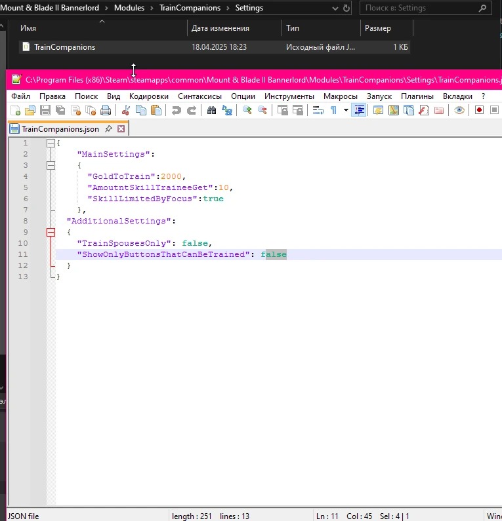Click the Close All documents toolbar icon

[91, 110]
